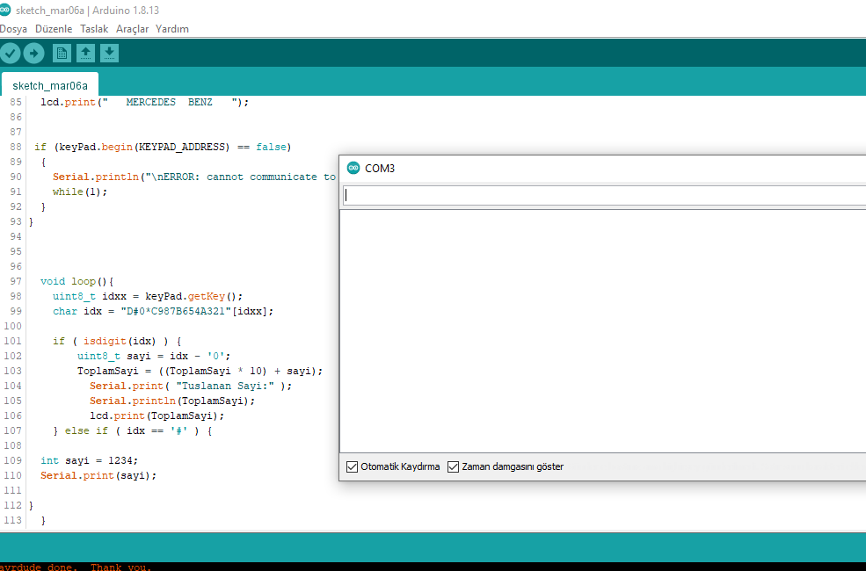Open the Taslak menu

(94, 29)
